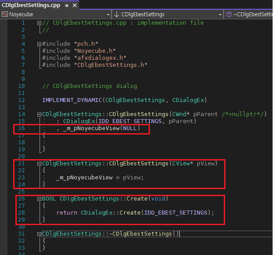Collapse the CView* constructor at line 21
Image resolution: width=273 pixels, height=255 pixels.
pos(39,164)
